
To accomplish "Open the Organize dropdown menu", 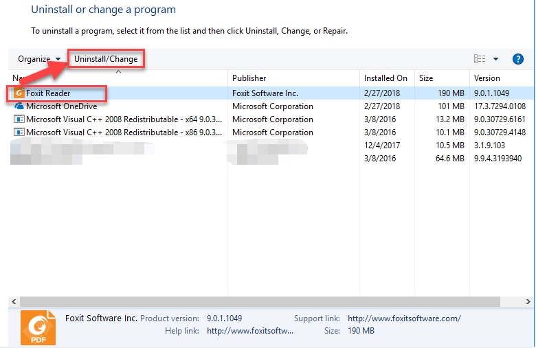I will point(39,59).
